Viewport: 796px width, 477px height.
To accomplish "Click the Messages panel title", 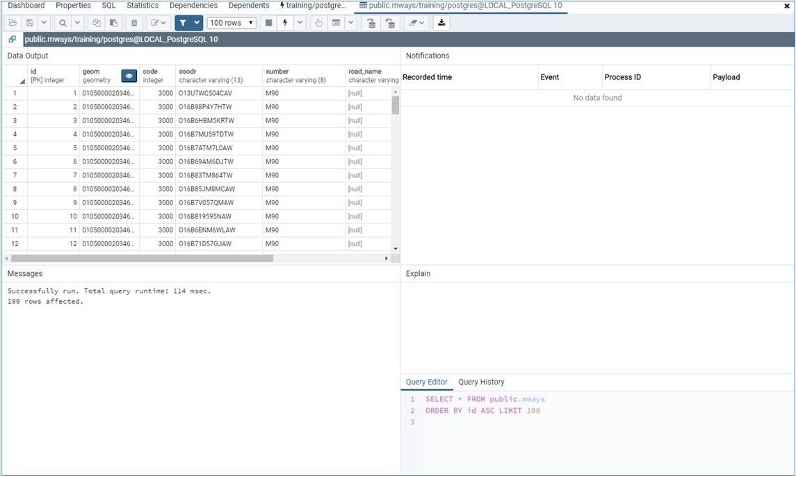I will (25, 274).
